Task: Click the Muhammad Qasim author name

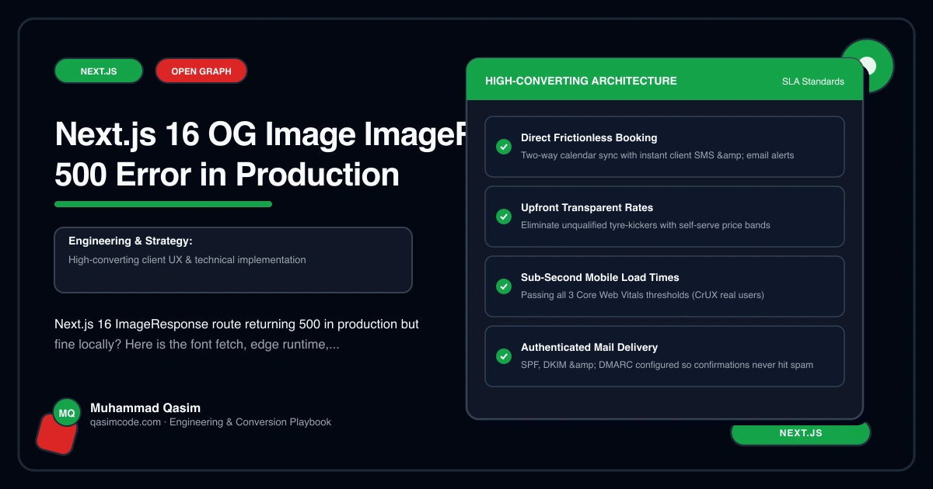Action: tap(145, 407)
